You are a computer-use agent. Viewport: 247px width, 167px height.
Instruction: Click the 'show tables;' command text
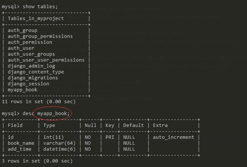coord(40,6)
